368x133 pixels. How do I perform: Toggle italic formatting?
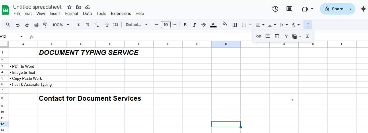tap(194, 25)
